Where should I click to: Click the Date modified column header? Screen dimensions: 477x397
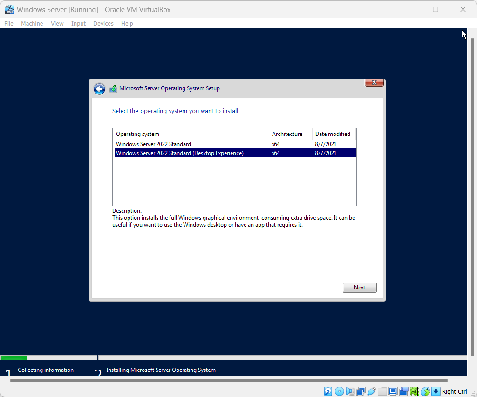coord(334,134)
